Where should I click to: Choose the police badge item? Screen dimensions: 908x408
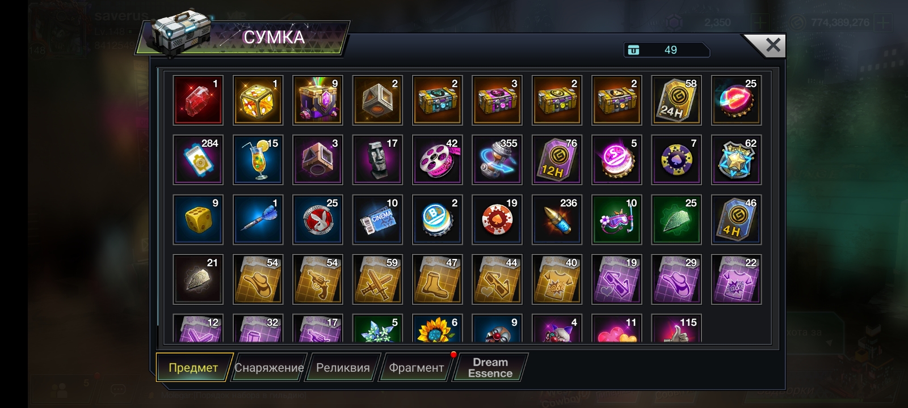pyautogui.click(x=736, y=160)
